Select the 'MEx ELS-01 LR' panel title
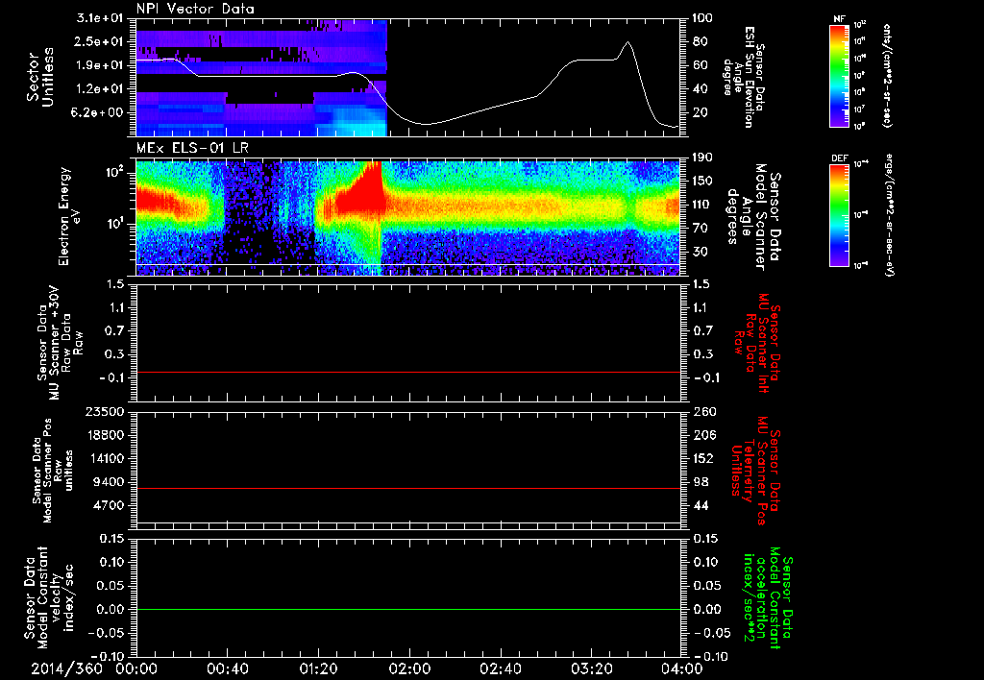The width and height of the screenshot is (984, 680). coord(192,148)
